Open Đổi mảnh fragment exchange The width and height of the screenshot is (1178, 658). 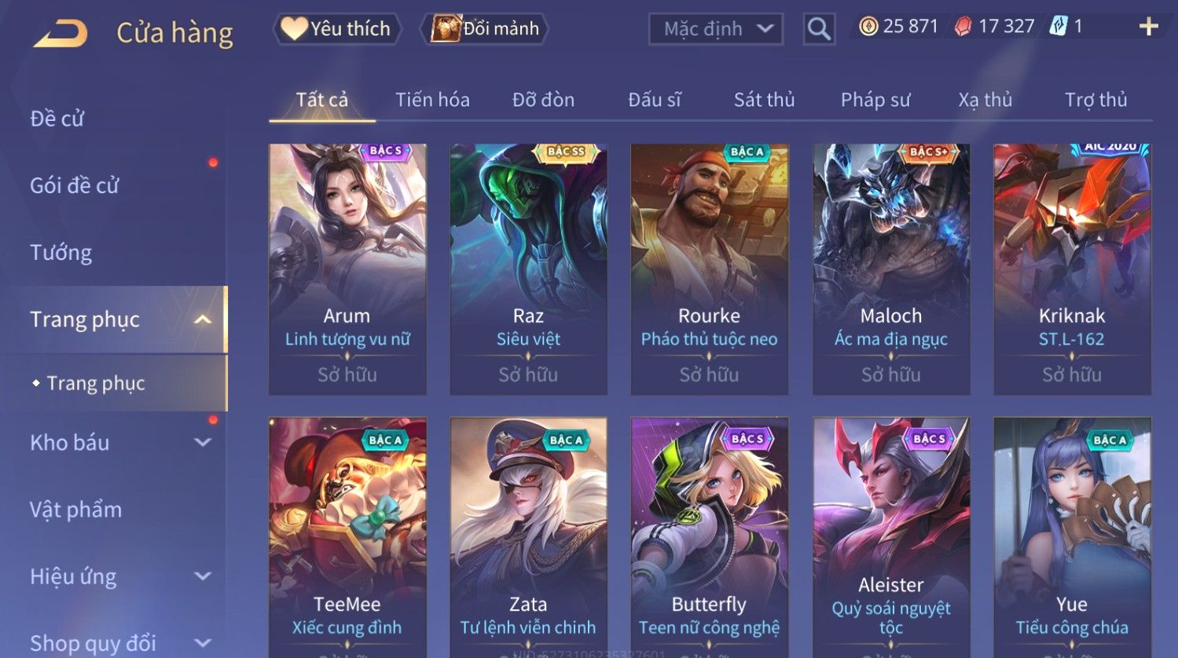point(484,29)
